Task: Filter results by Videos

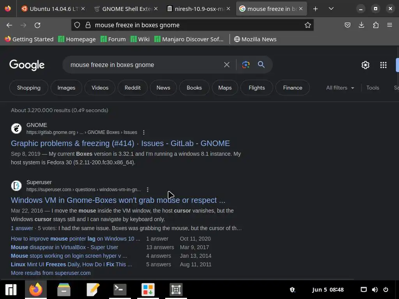Action: point(100,88)
